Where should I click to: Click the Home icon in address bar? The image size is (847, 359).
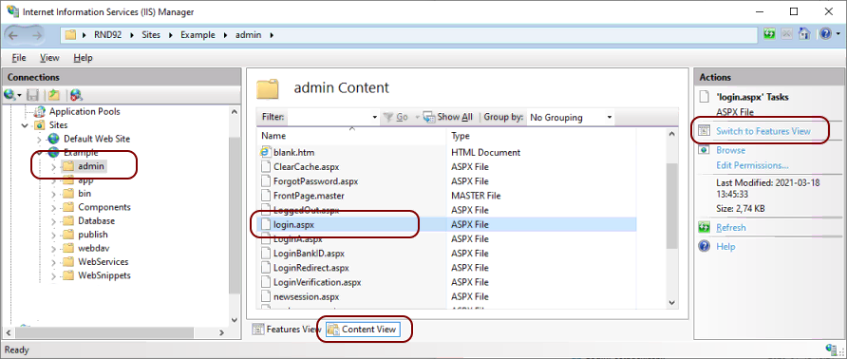click(804, 34)
